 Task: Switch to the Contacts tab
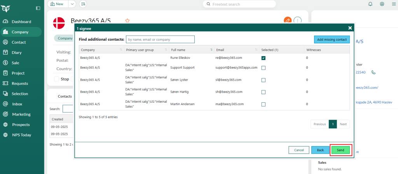(65, 96)
